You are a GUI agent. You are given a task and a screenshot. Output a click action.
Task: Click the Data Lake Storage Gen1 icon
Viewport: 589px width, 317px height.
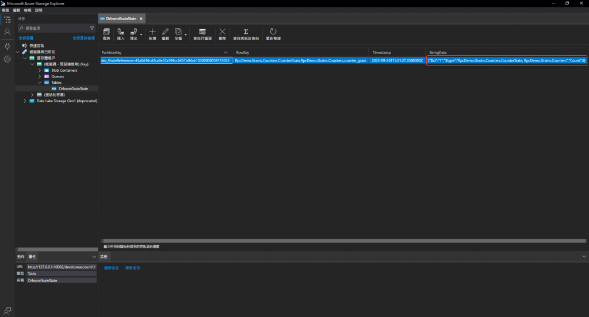point(32,101)
